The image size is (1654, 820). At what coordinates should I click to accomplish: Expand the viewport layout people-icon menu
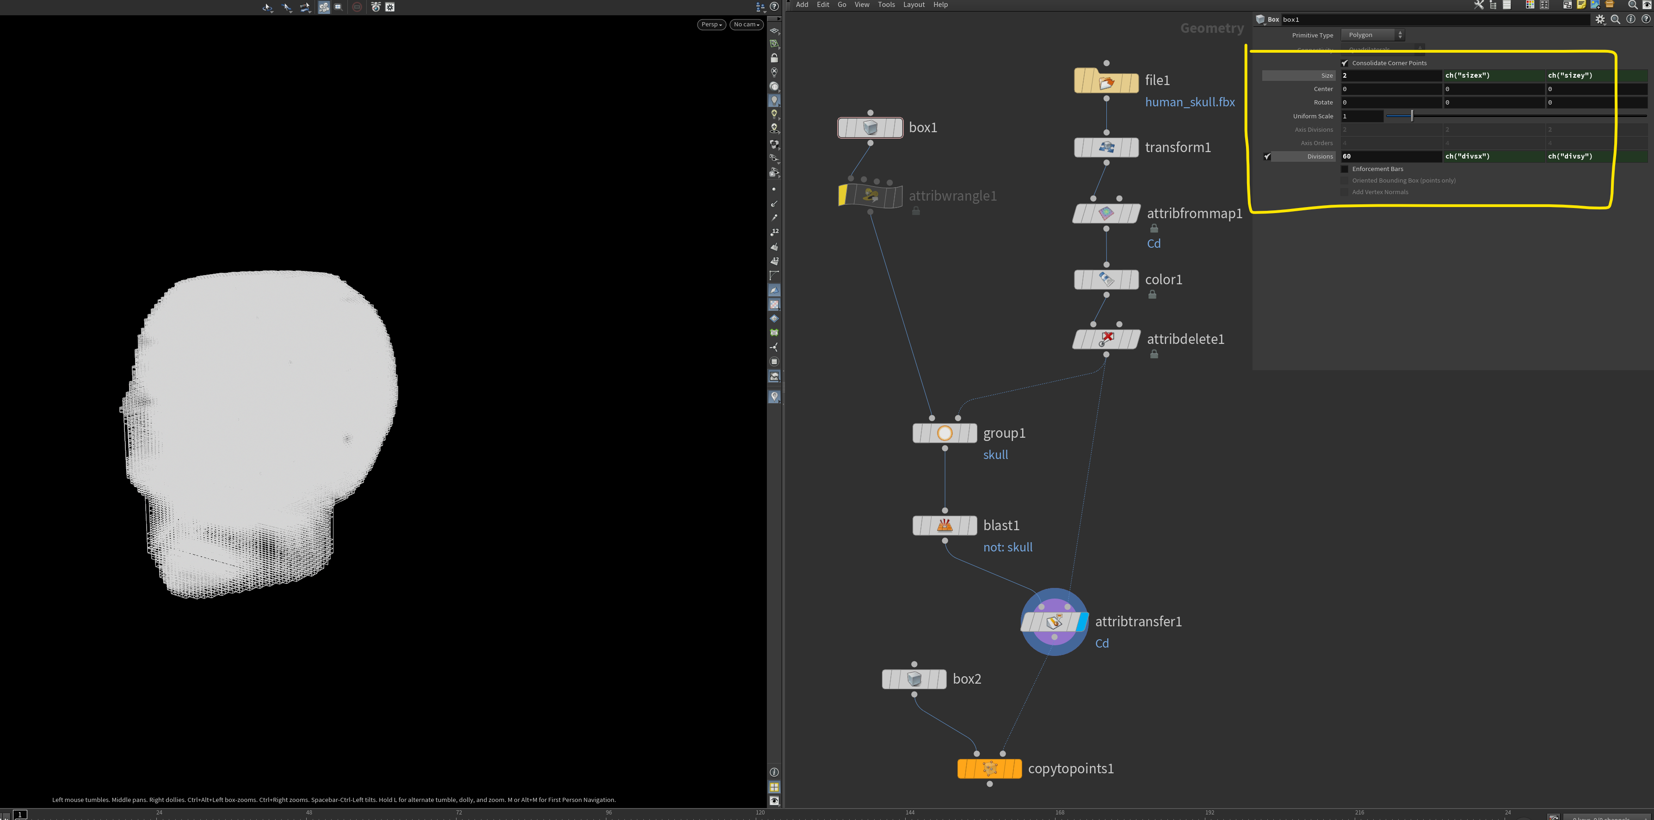(761, 7)
